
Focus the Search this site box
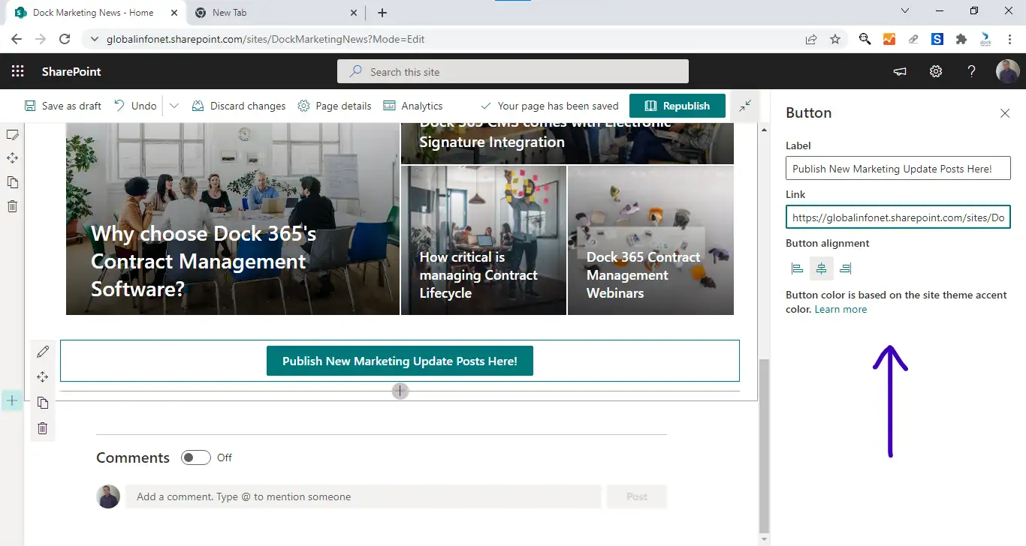coord(513,71)
